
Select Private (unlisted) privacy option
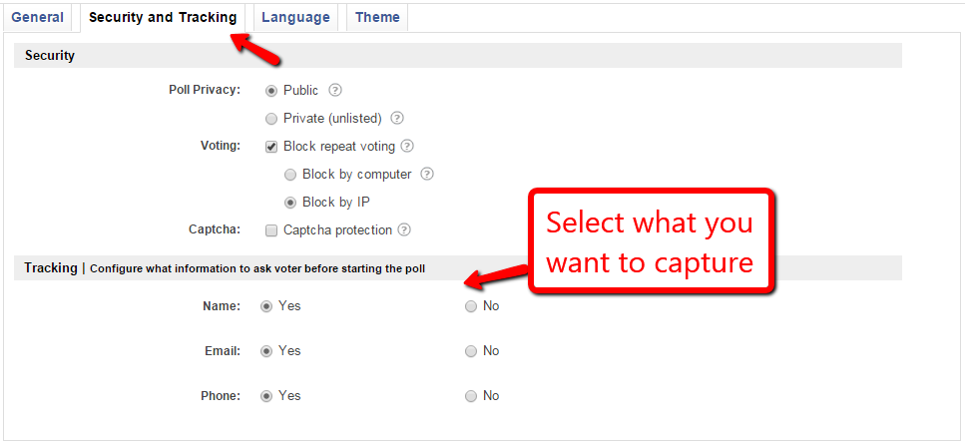tap(271, 119)
